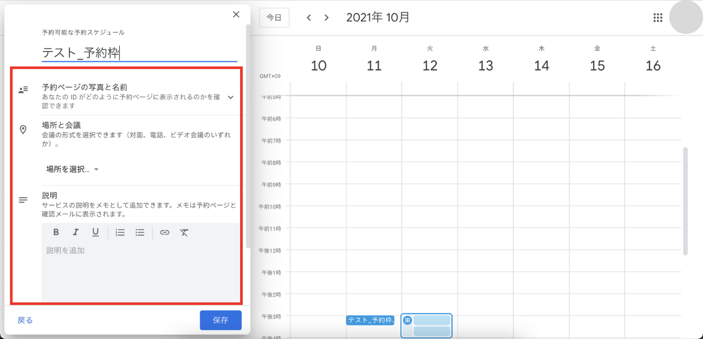The height and width of the screenshot is (339, 703).
Task: Click the 説明を追加 text area
Action: (140, 272)
